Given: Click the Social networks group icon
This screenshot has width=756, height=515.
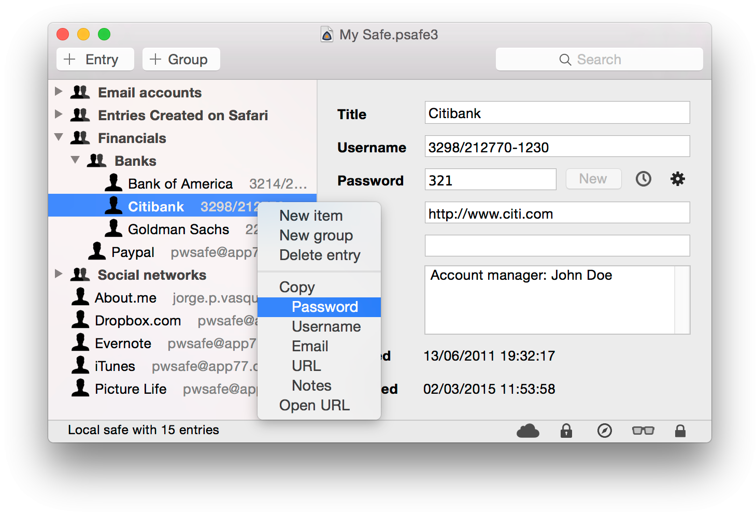Looking at the screenshot, I should tap(80, 275).
